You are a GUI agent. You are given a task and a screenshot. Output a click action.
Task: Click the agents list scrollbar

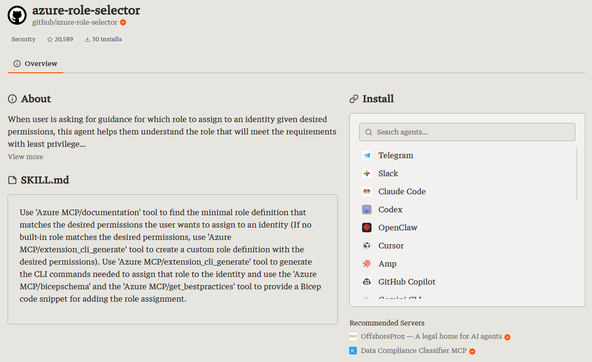click(577, 173)
